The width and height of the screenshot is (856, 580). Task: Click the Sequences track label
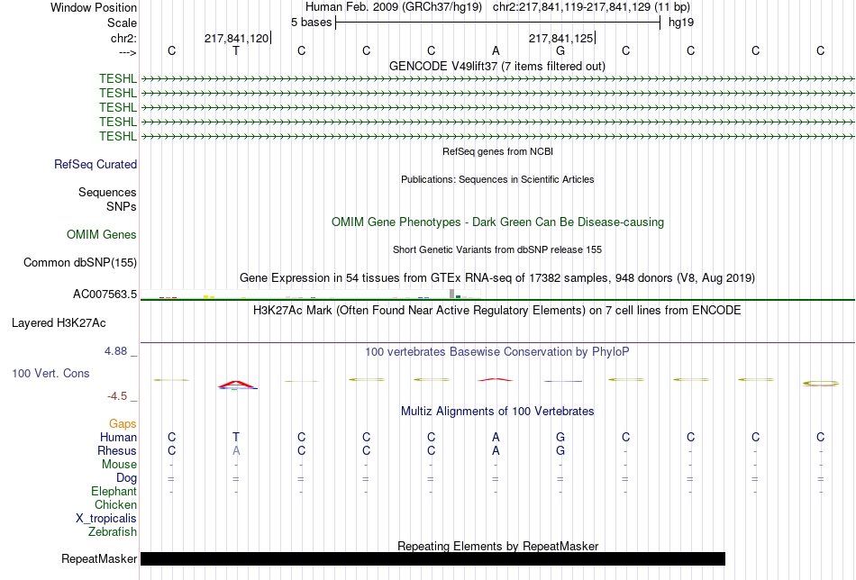(107, 192)
